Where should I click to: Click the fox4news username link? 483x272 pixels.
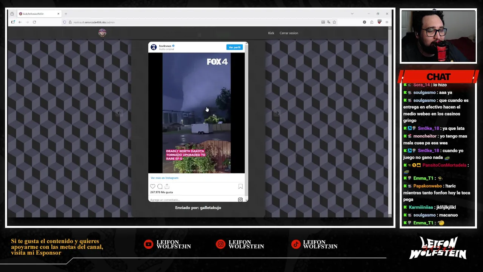(x=165, y=46)
